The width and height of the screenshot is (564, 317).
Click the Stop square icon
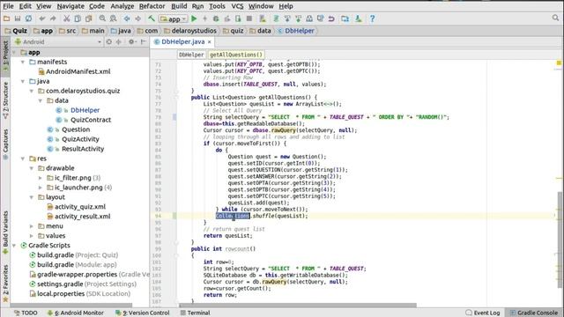pos(249,18)
